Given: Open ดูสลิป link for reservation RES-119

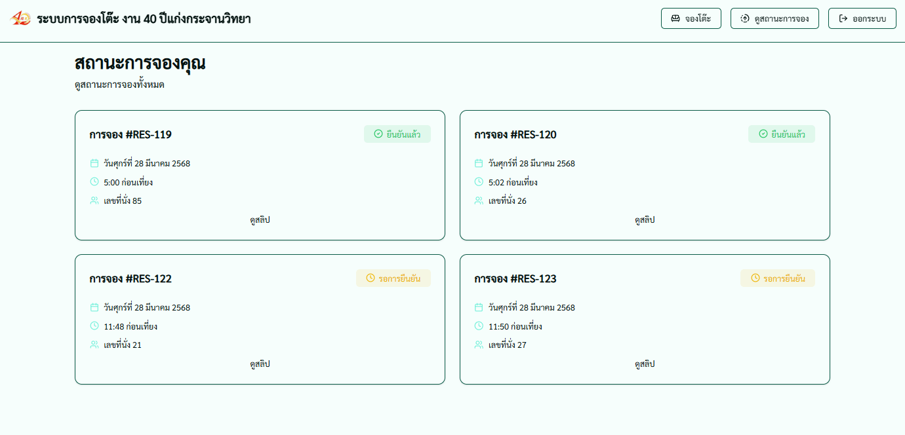Looking at the screenshot, I should pyautogui.click(x=260, y=219).
